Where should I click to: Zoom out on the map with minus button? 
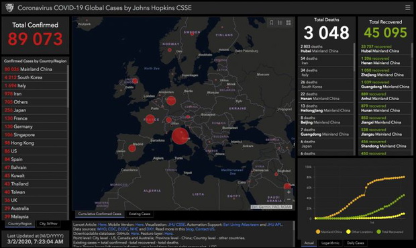click(x=289, y=199)
